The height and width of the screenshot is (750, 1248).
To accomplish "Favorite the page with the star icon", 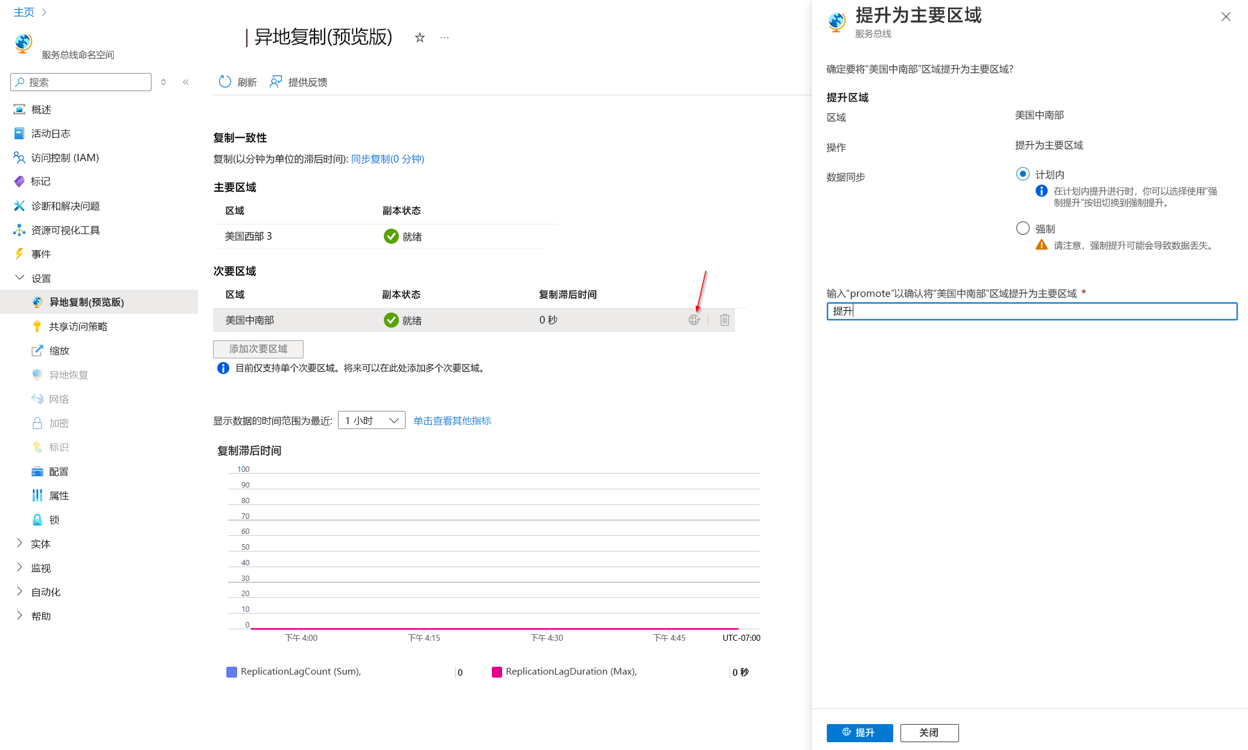I will [420, 37].
